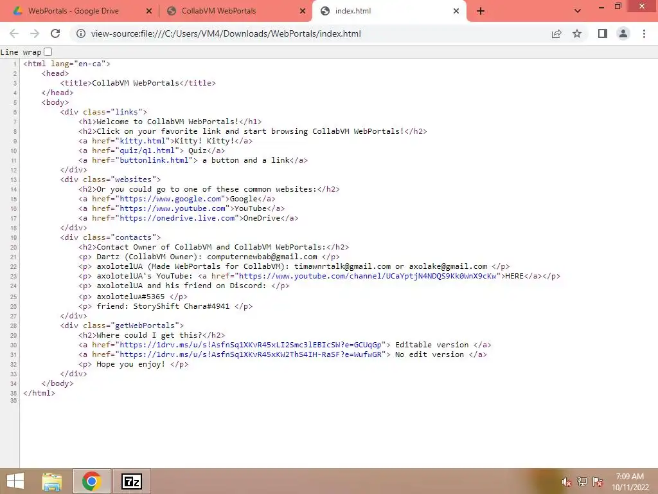Click the Hope you enjoy! text
658x494 pixels.
[x=131, y=364]
